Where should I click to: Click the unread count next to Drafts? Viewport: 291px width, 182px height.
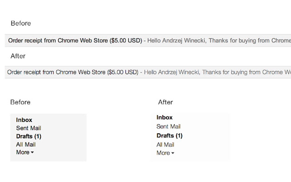(38, 136)
